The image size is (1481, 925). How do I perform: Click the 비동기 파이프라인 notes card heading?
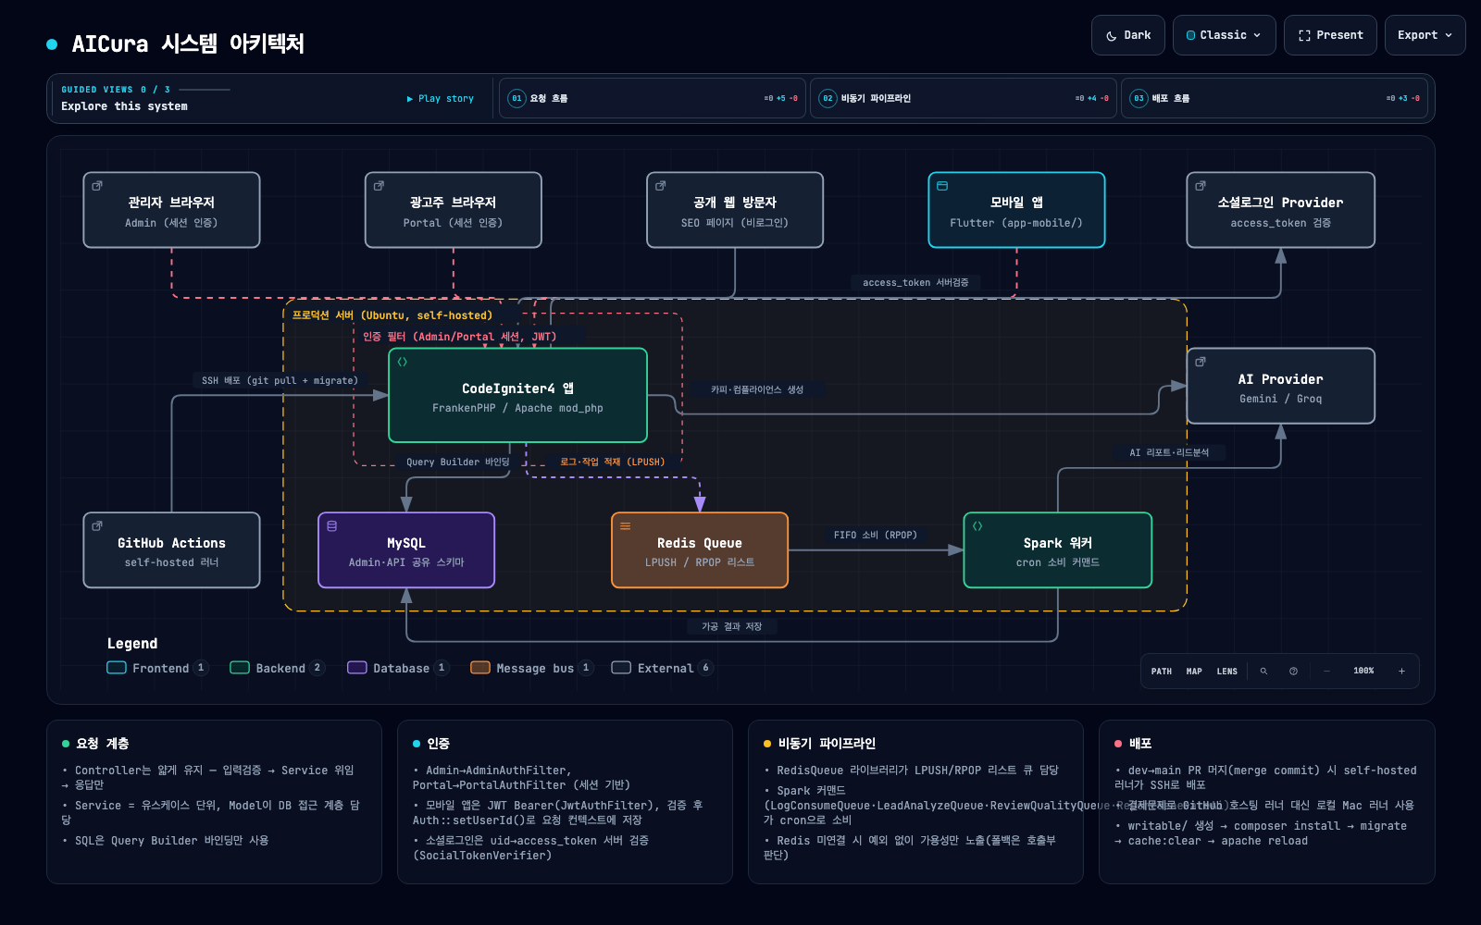[x=827, y=744]
